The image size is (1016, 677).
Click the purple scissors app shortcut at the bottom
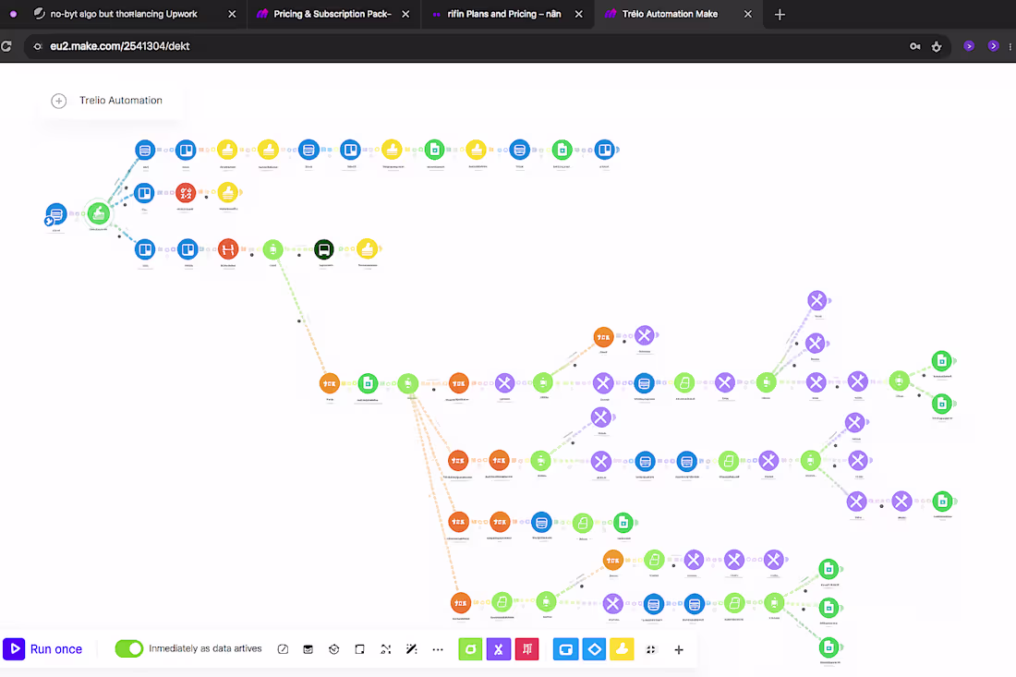(x=499, y=649)
